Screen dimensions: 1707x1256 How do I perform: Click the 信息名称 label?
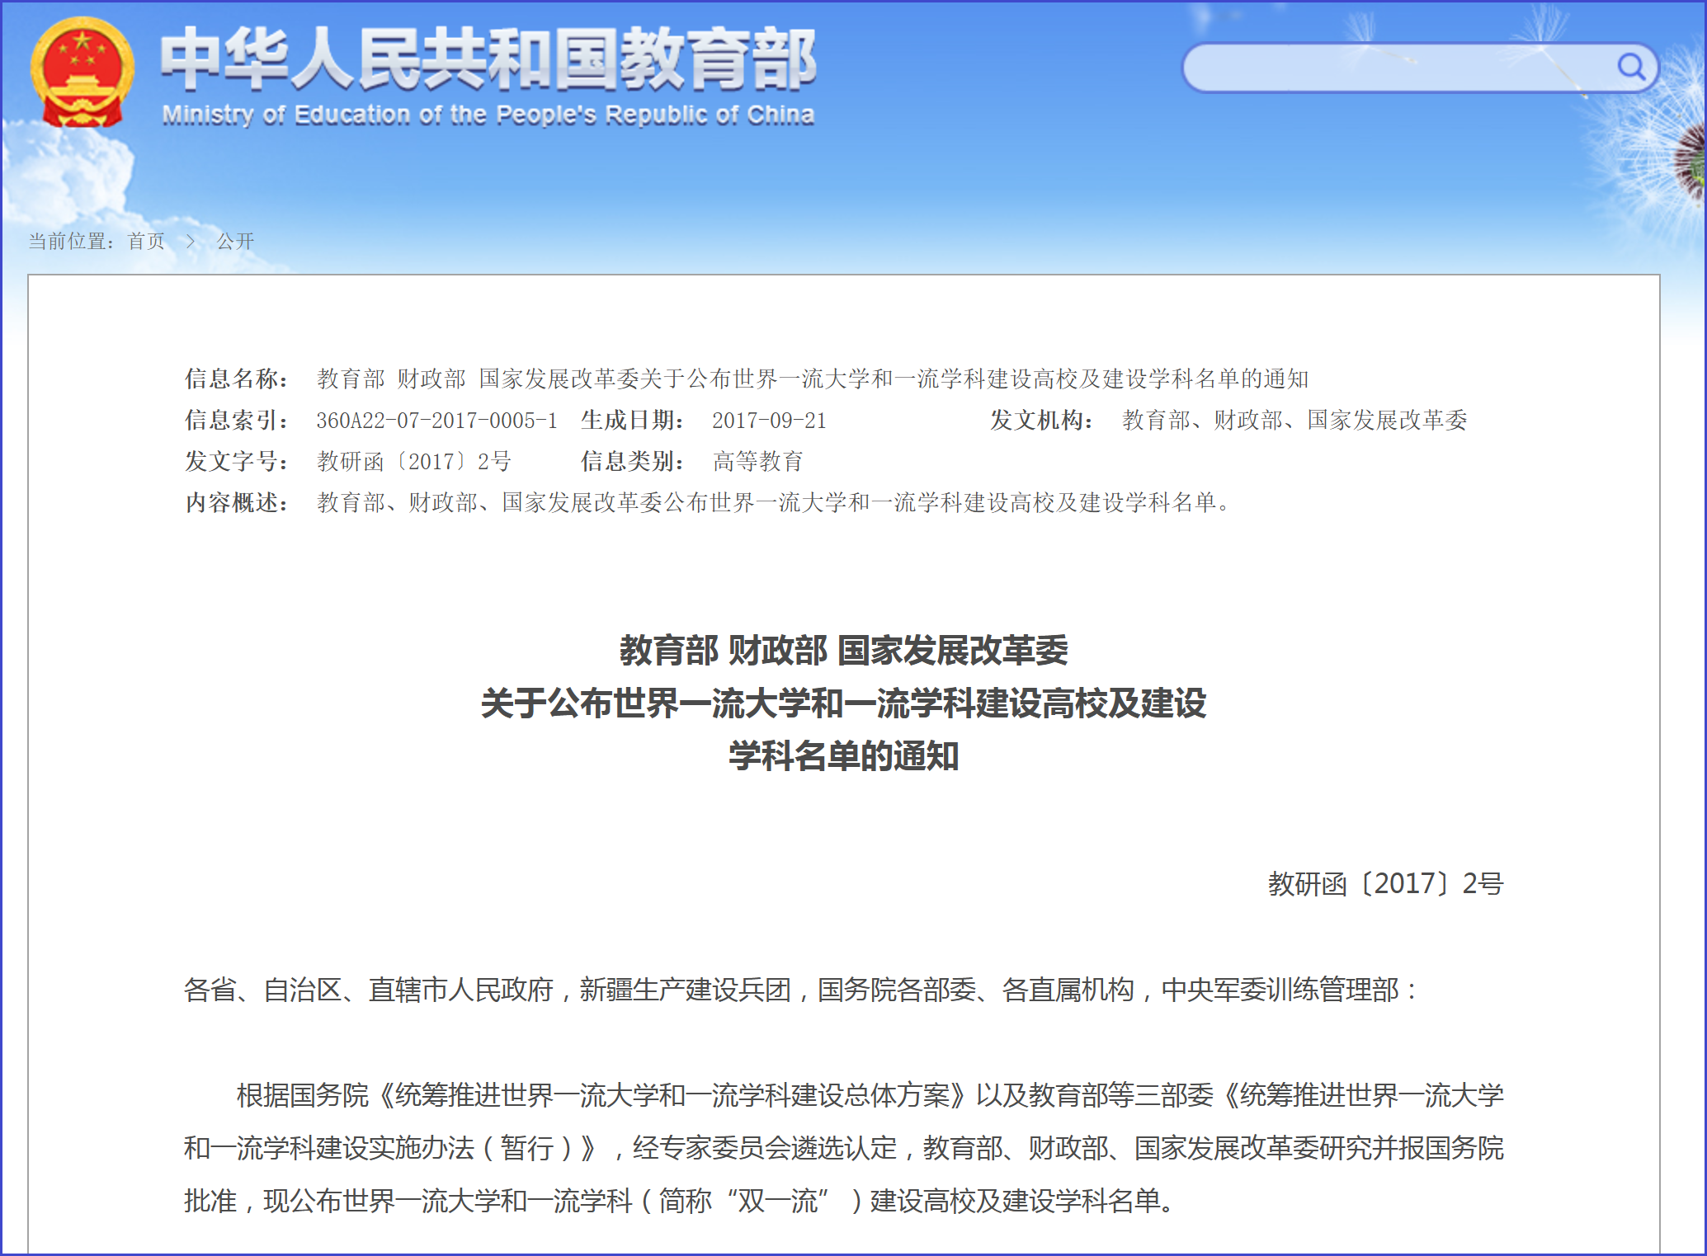tap(235, 379)
